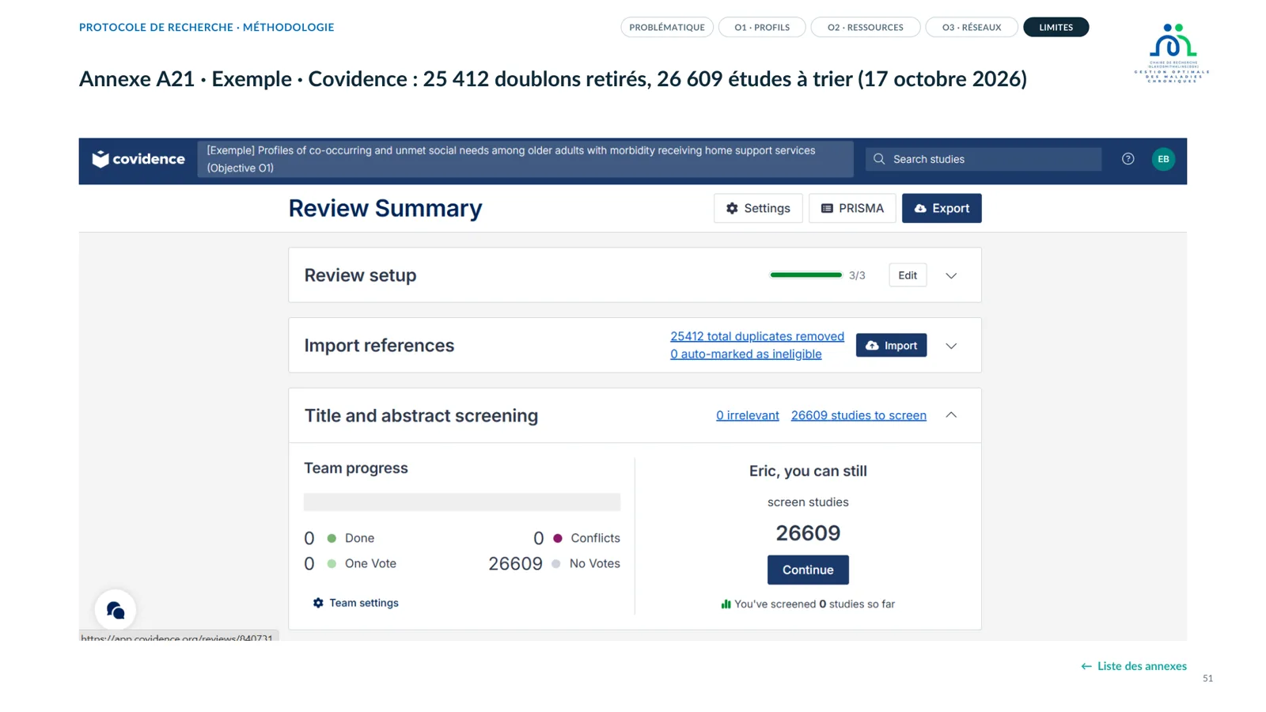Select the LIMITES tab
Viewport: 1266px width, 712px height.
click(1056, 27)
